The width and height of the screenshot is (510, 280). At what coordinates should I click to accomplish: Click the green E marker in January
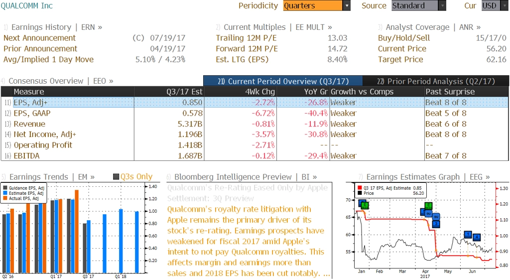click(x=365, y=205)
